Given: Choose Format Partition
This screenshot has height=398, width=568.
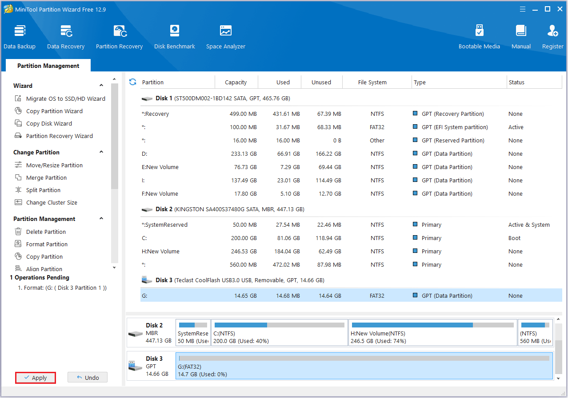Looking at the screenshot, I should click(41, 244).
